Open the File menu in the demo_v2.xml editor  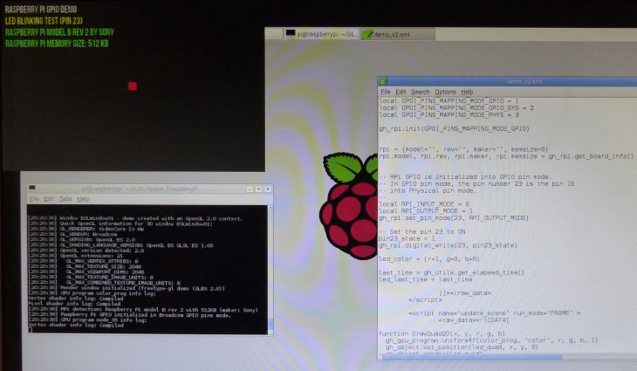(x=385, y=93)
